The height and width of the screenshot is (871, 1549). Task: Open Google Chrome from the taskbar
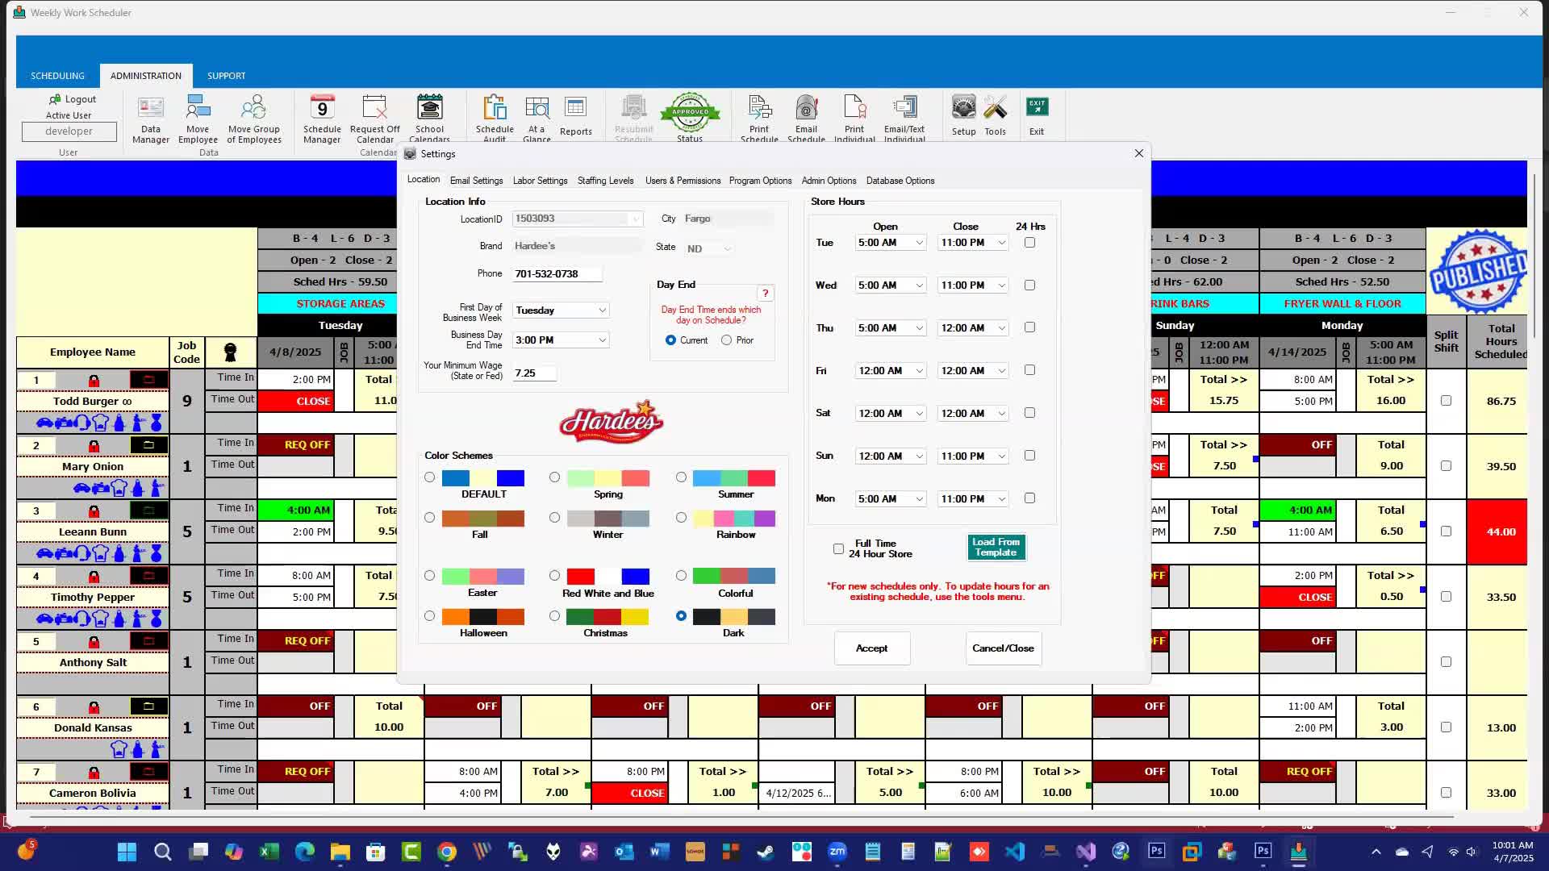click(447, 852)
